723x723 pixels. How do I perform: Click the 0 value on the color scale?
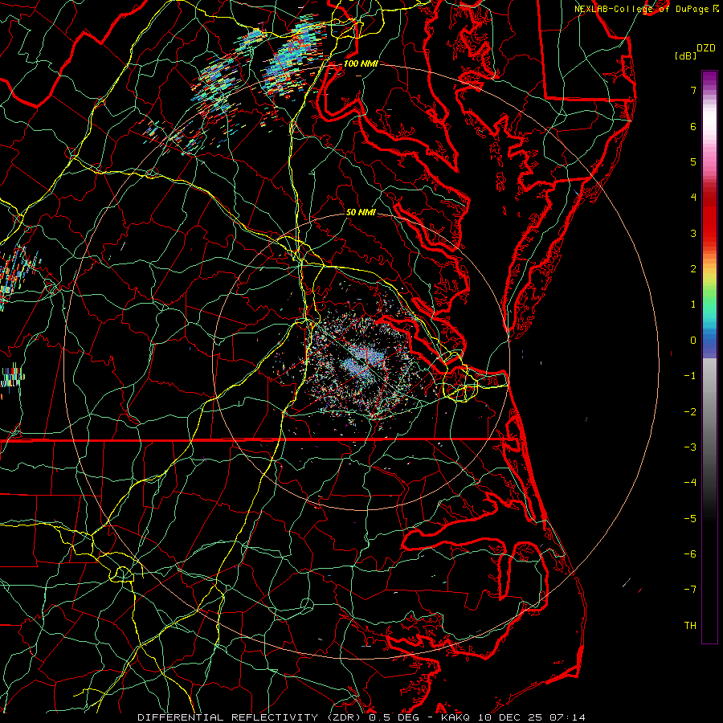(693, 341)
